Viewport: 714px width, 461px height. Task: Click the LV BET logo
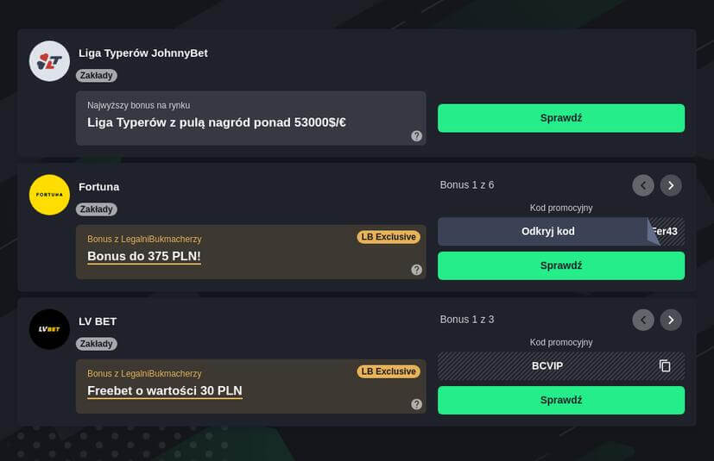click(x=49, y=329)
